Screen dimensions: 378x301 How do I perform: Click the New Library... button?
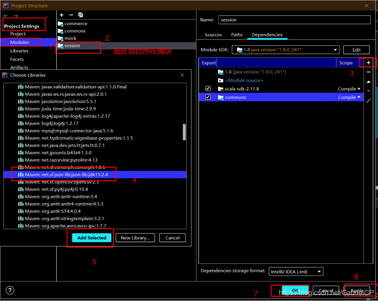point(135,238)
